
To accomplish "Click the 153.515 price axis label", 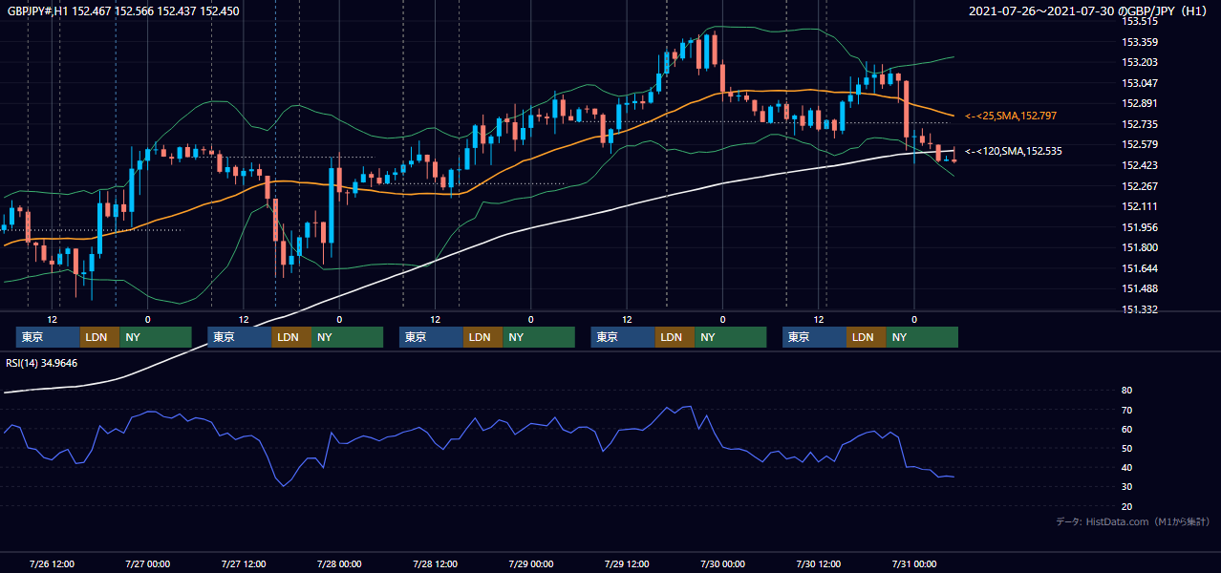I will [x=1140, y=21].
